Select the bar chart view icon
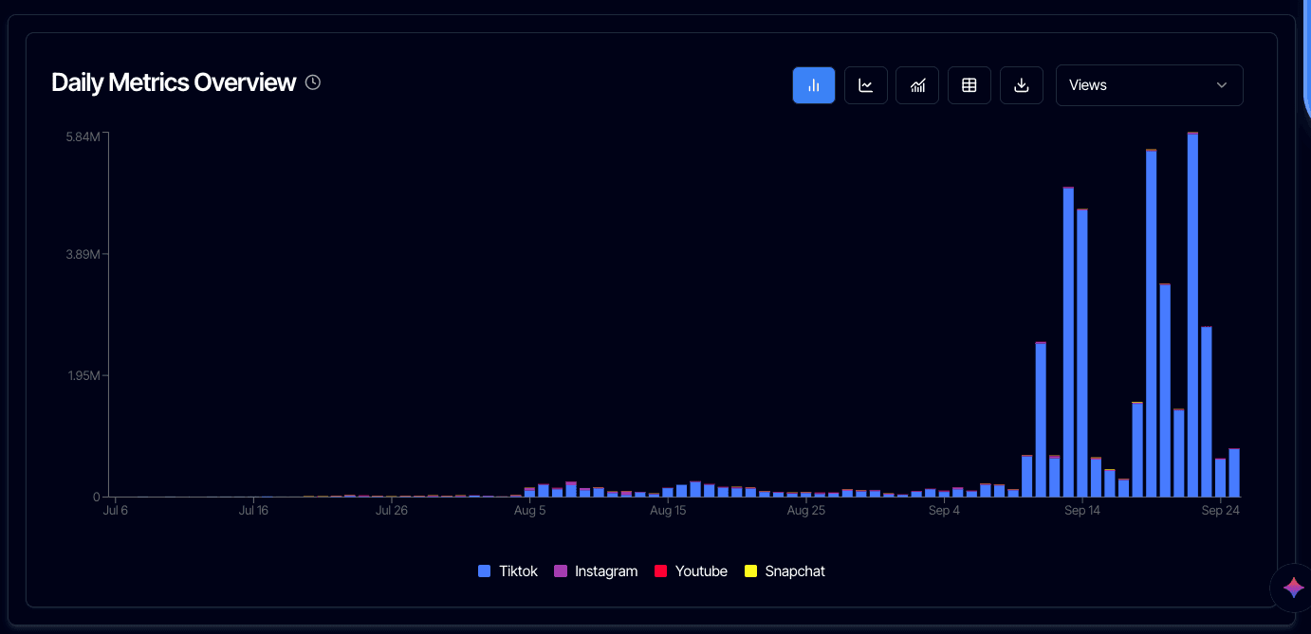This screenshot has width=1311, height=634. pos(814,85)
